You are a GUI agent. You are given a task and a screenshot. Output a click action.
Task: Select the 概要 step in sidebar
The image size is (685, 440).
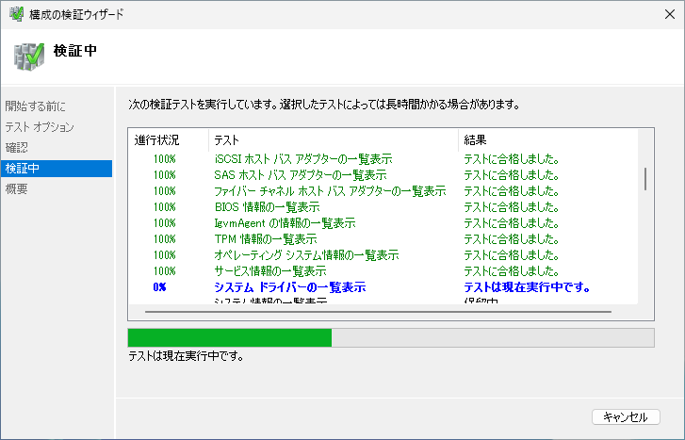[x=16, y=188]
